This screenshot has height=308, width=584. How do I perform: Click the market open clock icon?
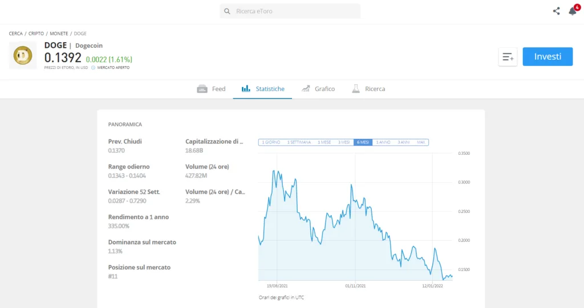(x=93, y=68)
